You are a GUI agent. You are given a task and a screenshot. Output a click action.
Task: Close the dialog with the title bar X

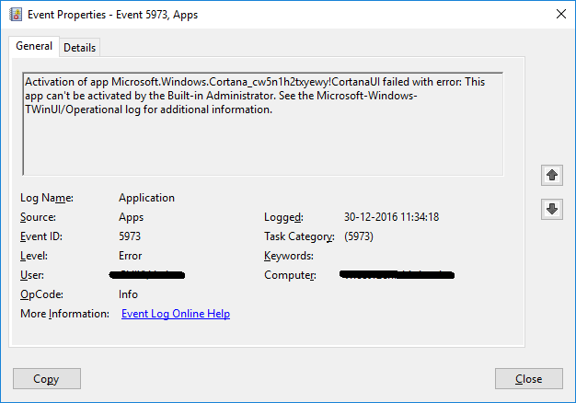click(560, 15)
